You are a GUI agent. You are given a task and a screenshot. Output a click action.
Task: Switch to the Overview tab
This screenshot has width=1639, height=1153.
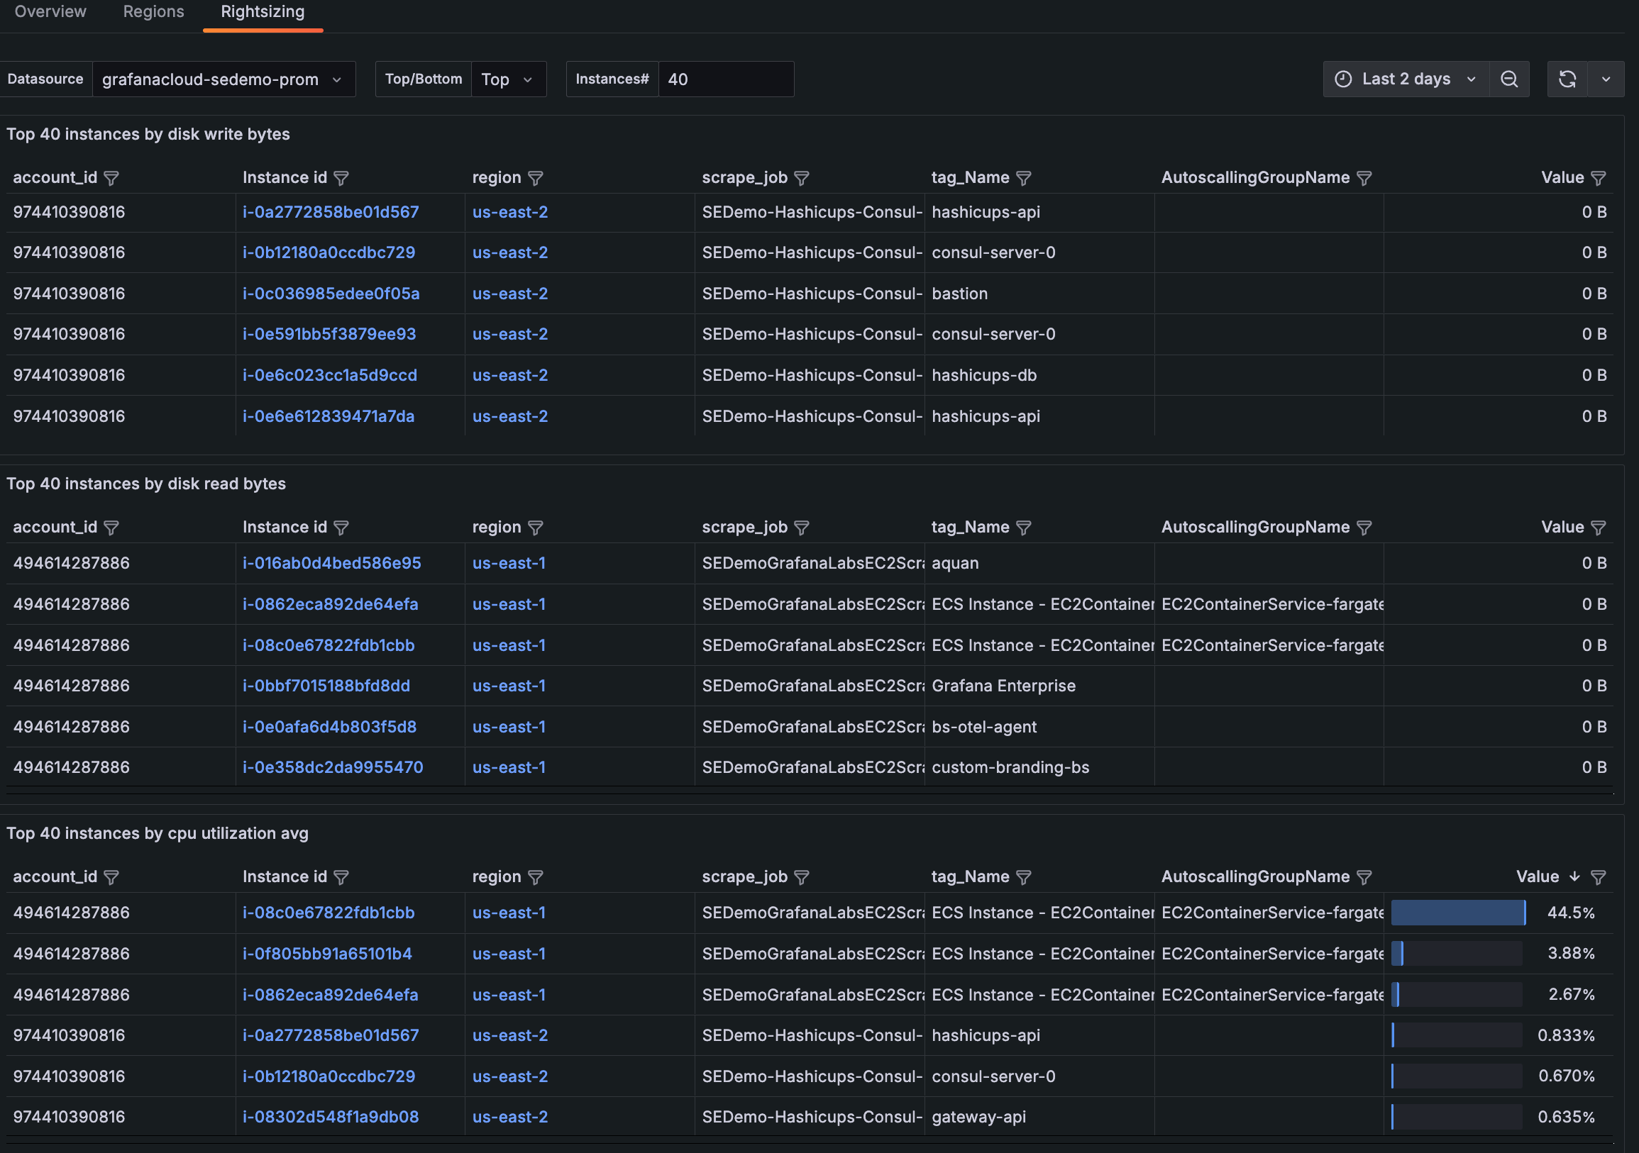(50, 11)
